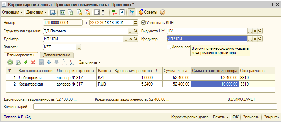Click the Вид задолженности column header
The height and width of the screenshot is (122, 281).
(36, 71)
